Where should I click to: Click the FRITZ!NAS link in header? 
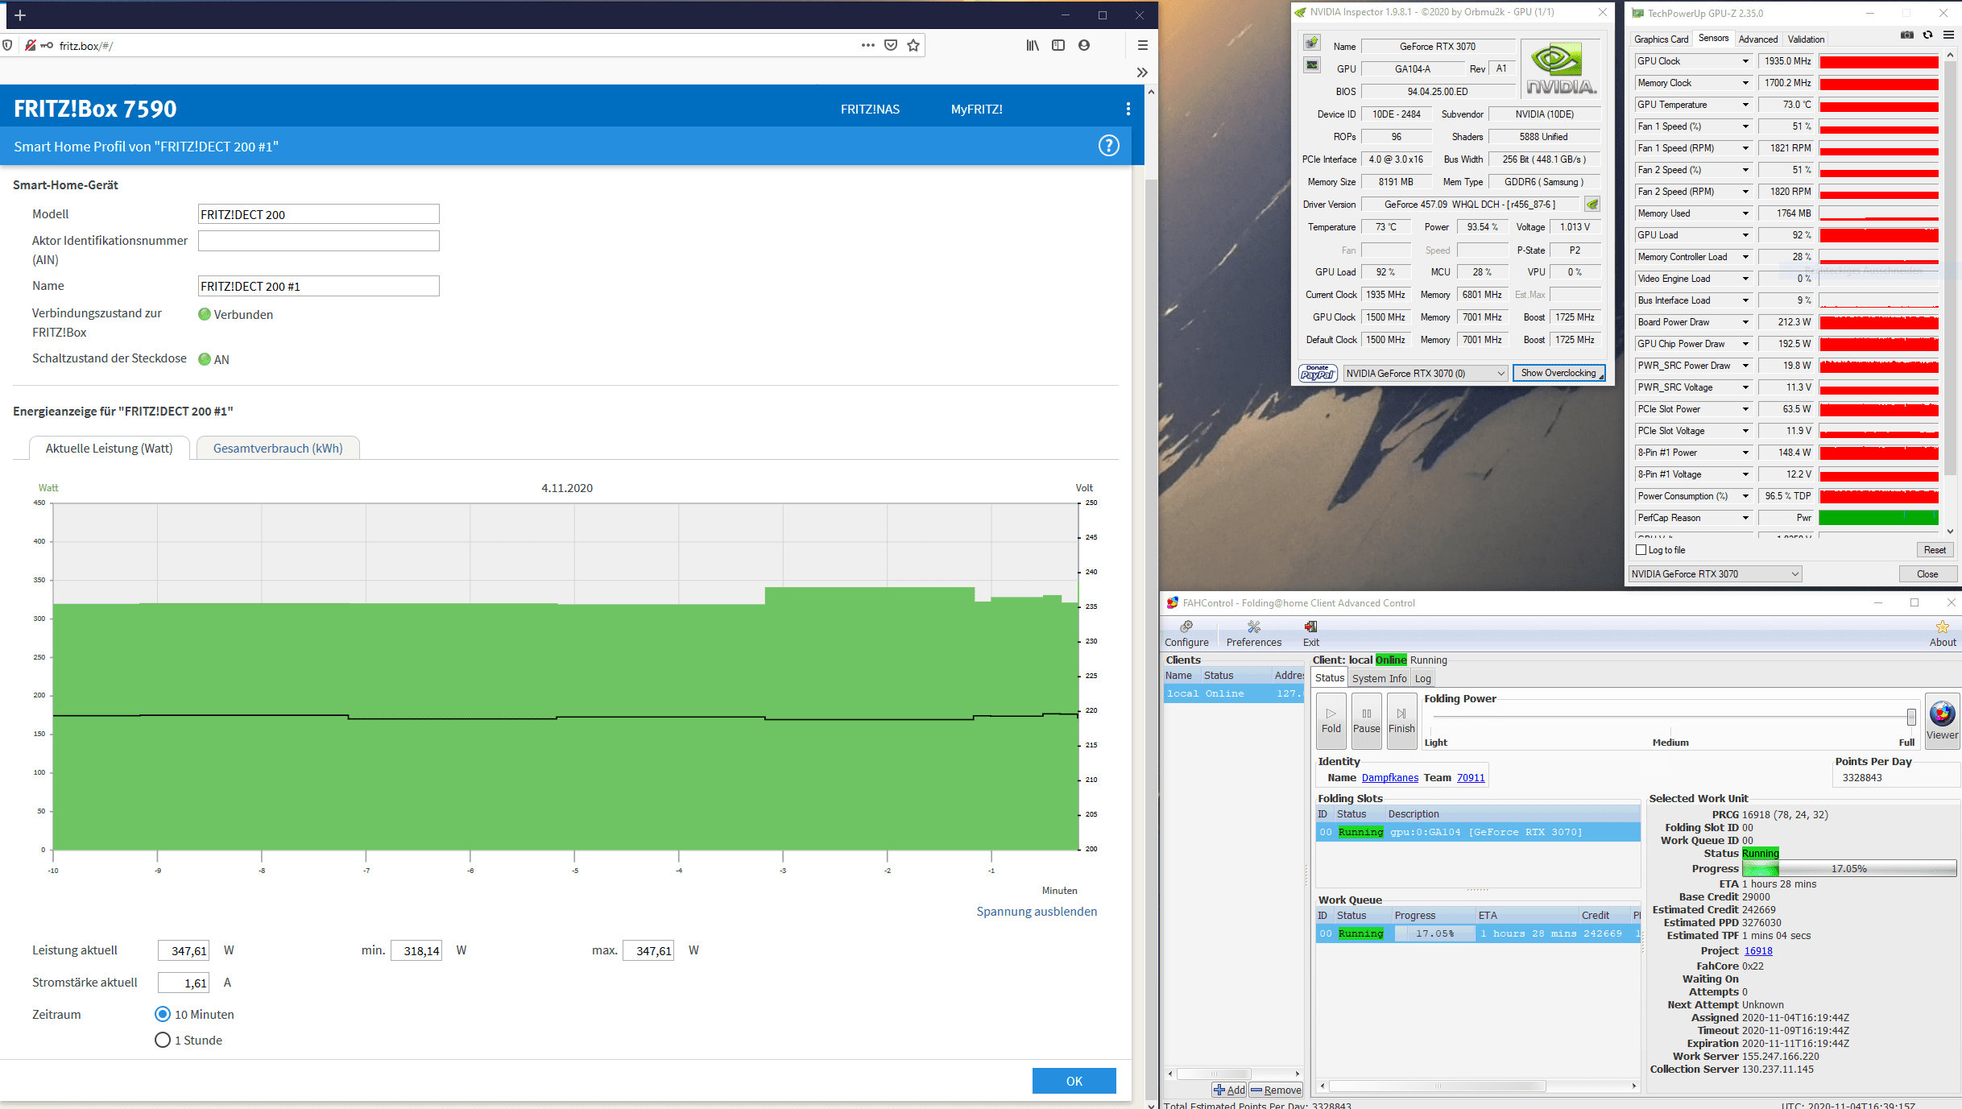tap(870, 109)
